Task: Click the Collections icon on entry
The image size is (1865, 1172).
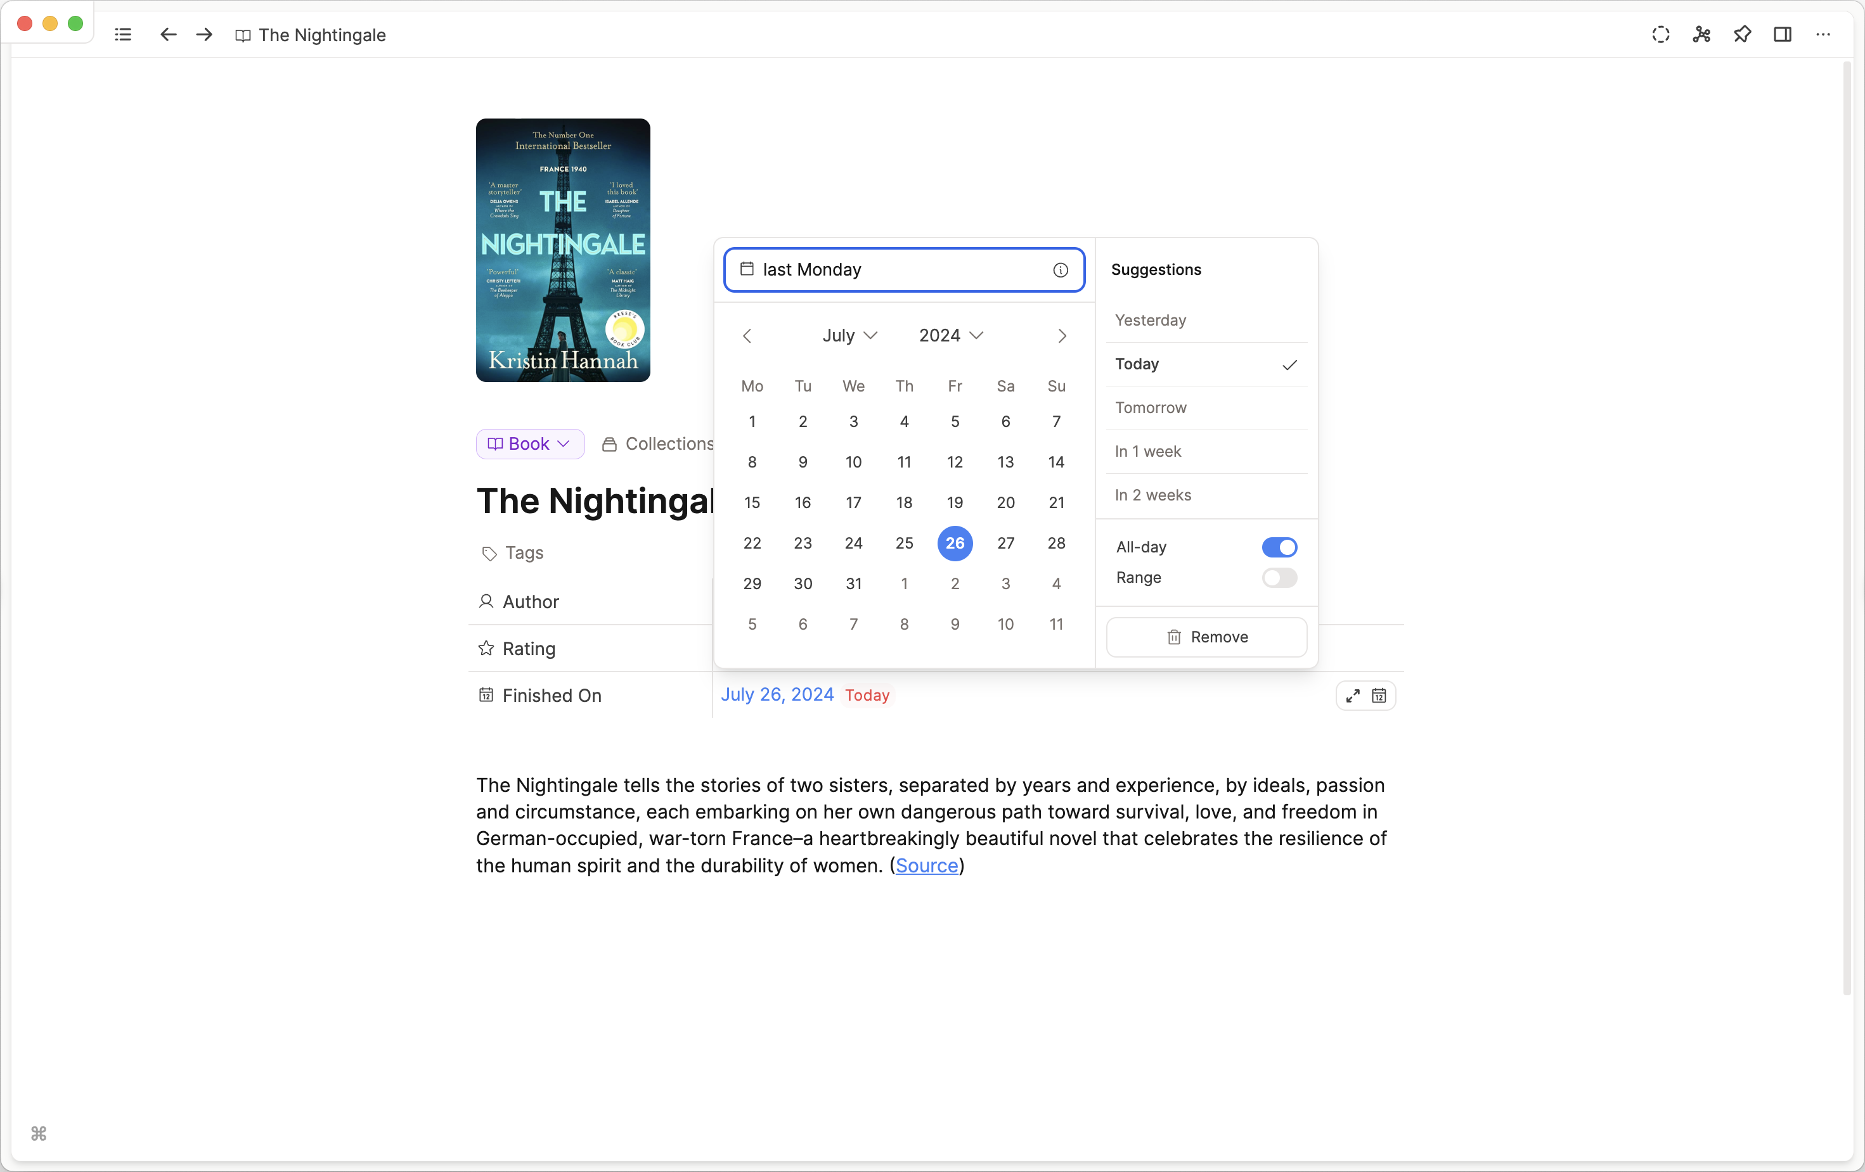Action: click(x=609, y=443)
